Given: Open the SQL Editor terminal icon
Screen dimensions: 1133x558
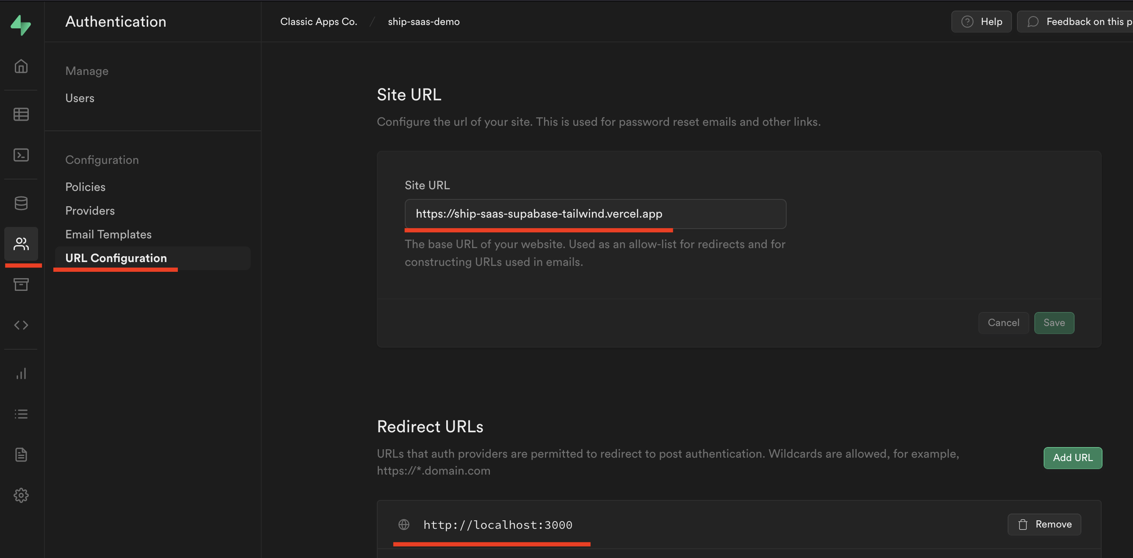Looking at the screenshot, I should point(21,155).
